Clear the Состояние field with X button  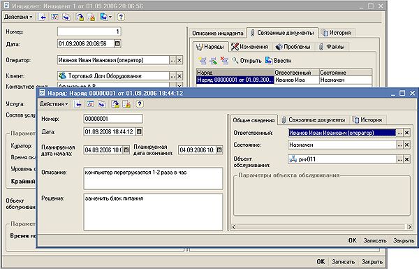click(406, 145)
